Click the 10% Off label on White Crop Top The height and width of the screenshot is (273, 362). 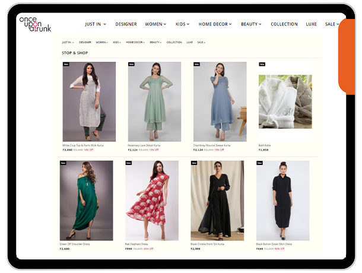click(x=88, y=150)
